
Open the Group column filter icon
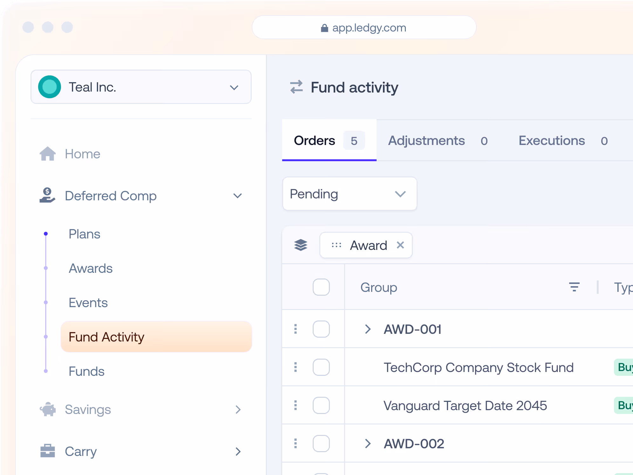(x=574, y=287)
